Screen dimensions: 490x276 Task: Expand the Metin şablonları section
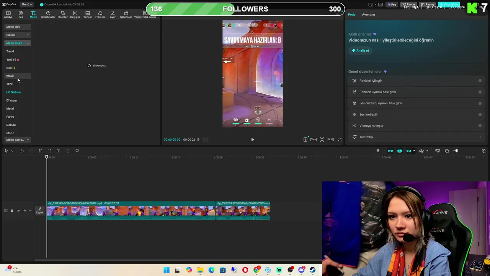(17, 140)
